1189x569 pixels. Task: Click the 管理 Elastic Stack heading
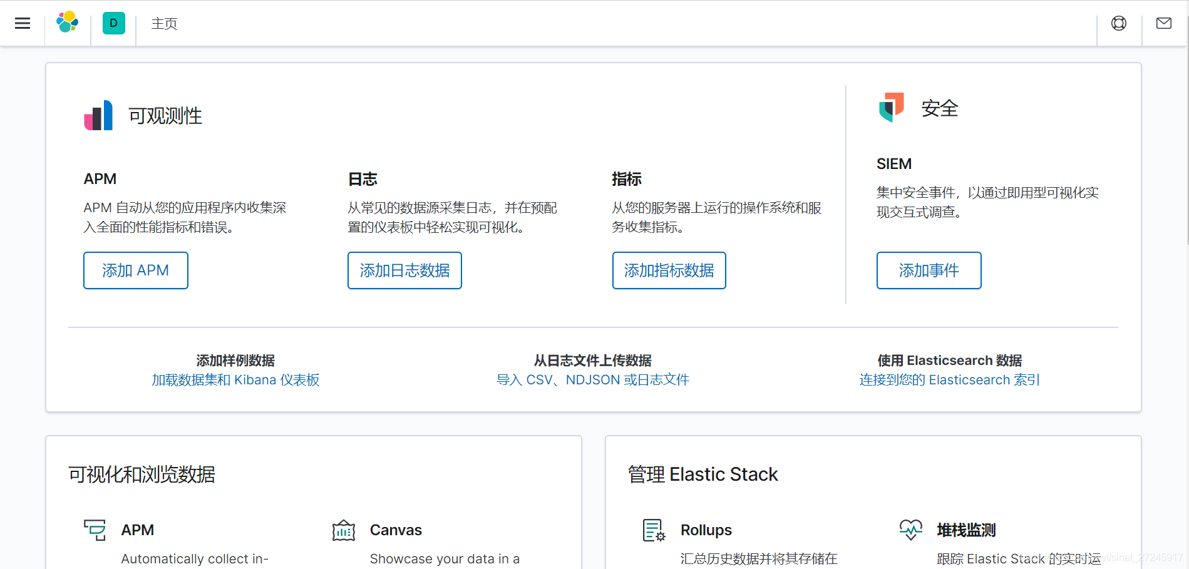pos(703,474)
